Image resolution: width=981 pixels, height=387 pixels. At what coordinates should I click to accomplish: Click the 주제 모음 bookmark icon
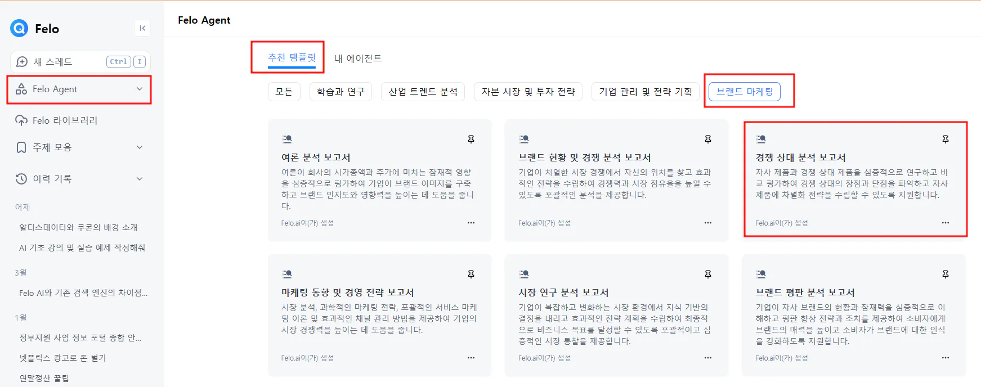(x=21, y=147)
